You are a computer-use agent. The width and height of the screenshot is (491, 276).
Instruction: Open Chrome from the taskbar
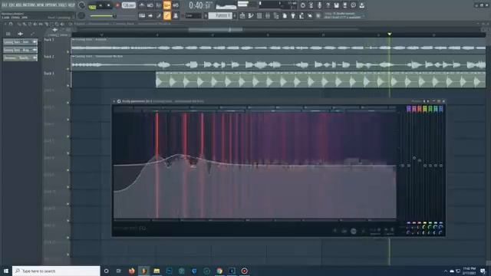click(x=219, y=271)
